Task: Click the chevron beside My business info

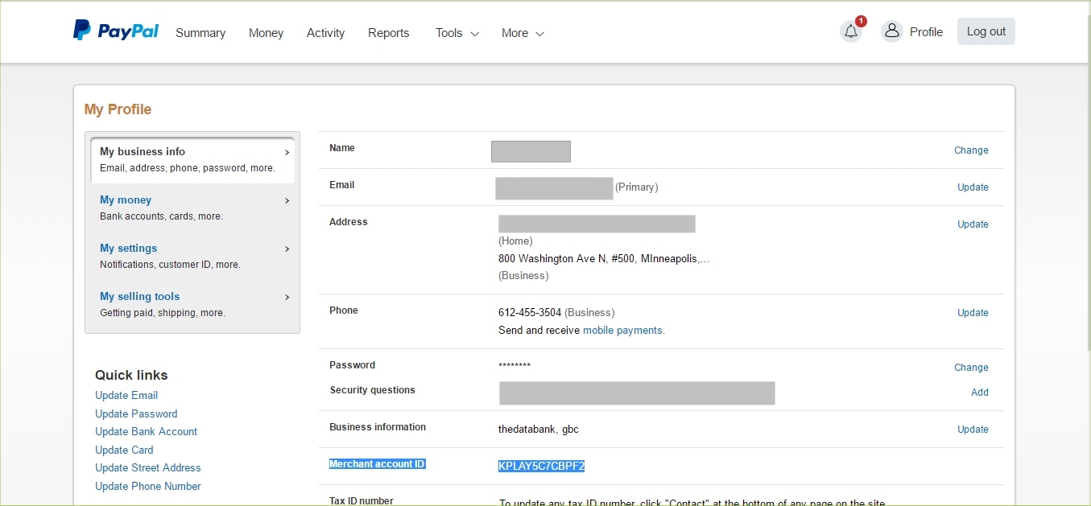Action: pyautogui.click(x=287, y=152)
